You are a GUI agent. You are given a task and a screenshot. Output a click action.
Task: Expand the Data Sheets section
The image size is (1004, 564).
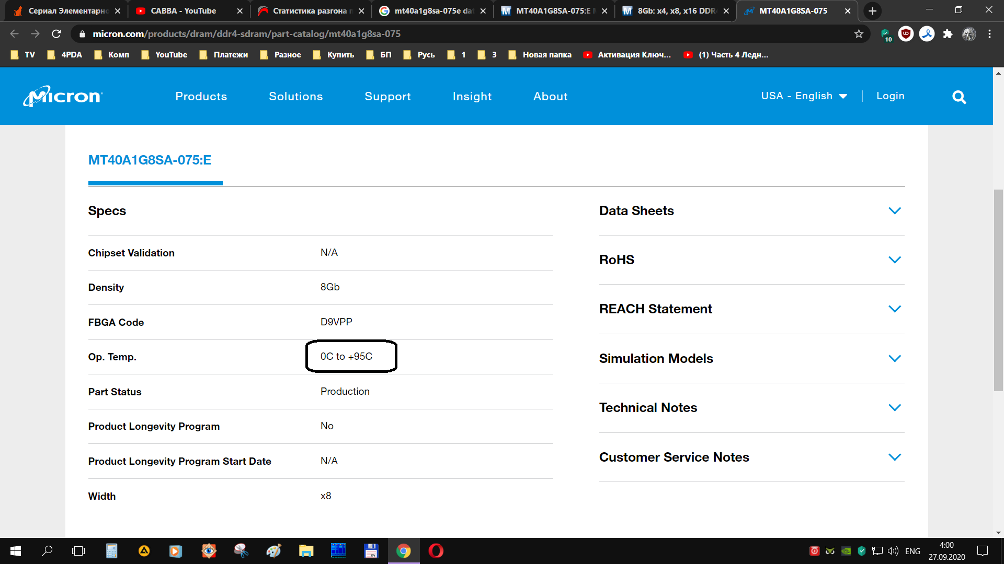point(894,211)
